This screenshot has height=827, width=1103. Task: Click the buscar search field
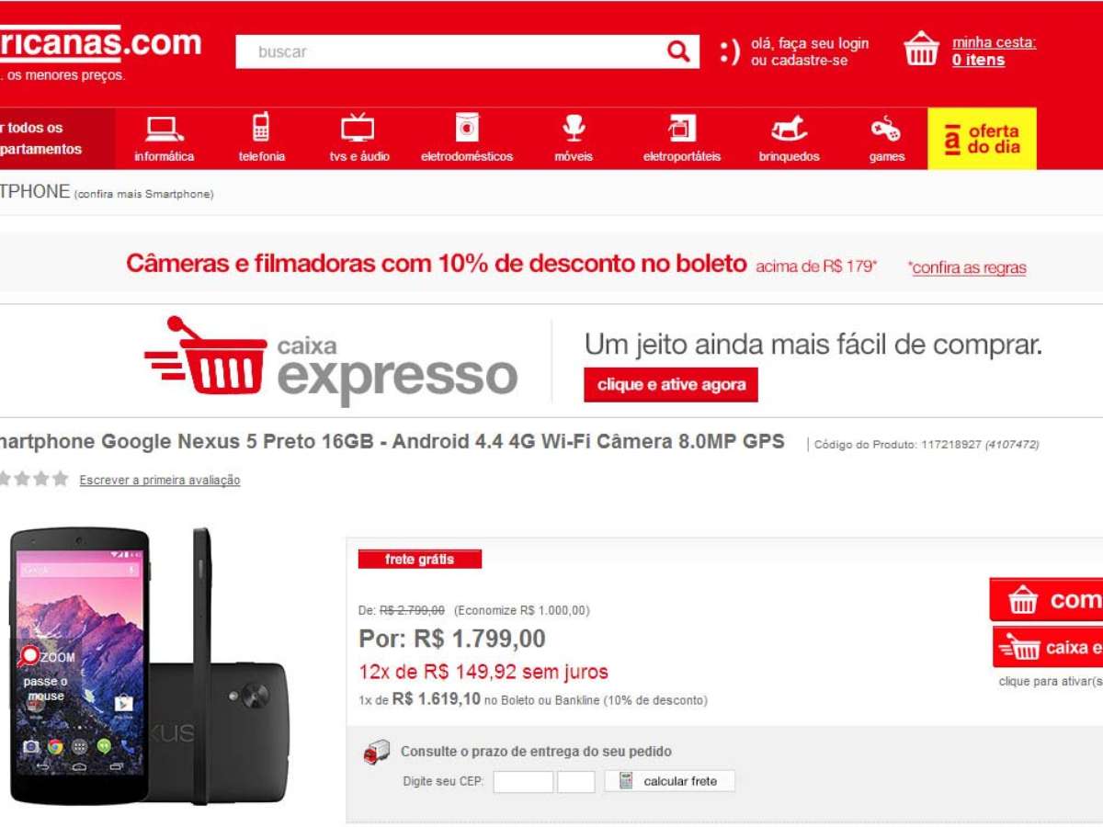[x=450, y=51]
